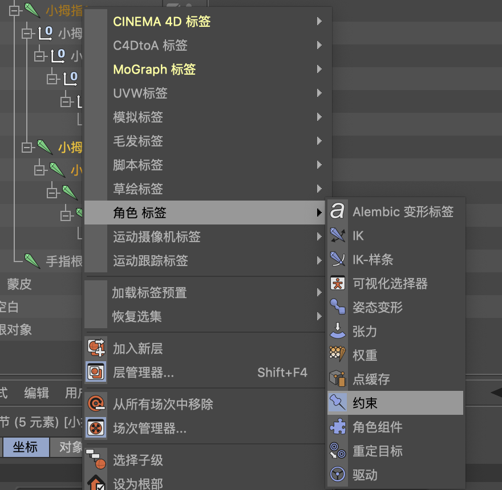Expand arrow next to 角色 标签
The image size is (502, 490).
[319, 213]
